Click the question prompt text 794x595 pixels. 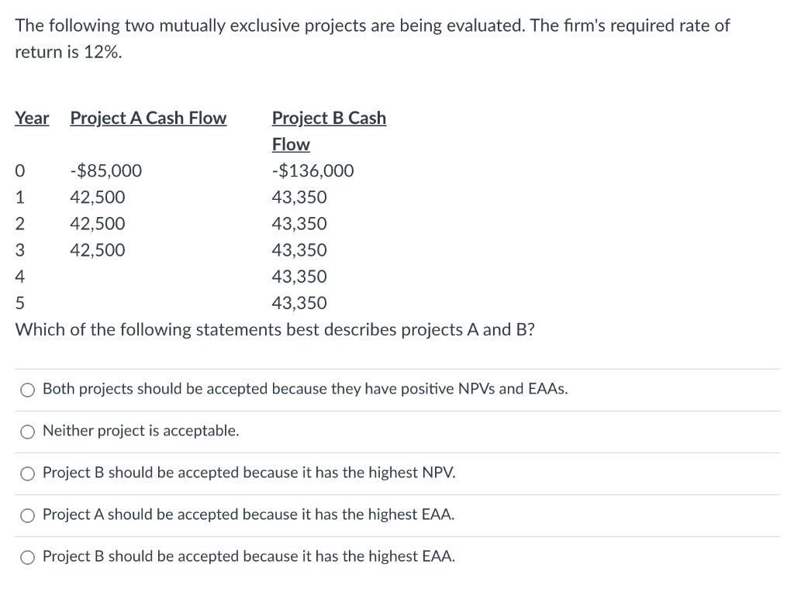pyautogui.click(x=274, y=329)
